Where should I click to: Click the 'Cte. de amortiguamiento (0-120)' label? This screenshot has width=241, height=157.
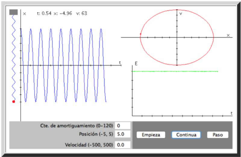click(x=76, y=126)
